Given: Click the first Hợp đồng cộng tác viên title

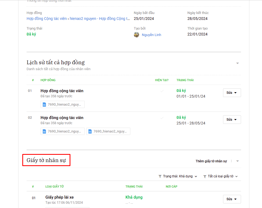Looking at the screenshot, I should coord(62,91).
